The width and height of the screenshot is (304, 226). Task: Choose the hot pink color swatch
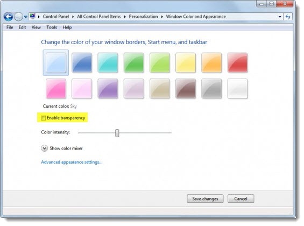point(56,89)
